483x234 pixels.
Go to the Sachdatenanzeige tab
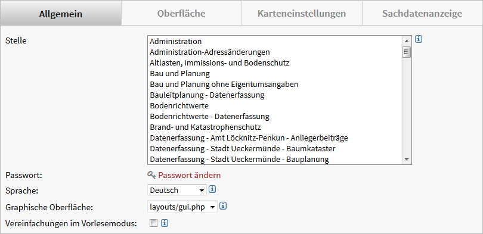[422, 14]
